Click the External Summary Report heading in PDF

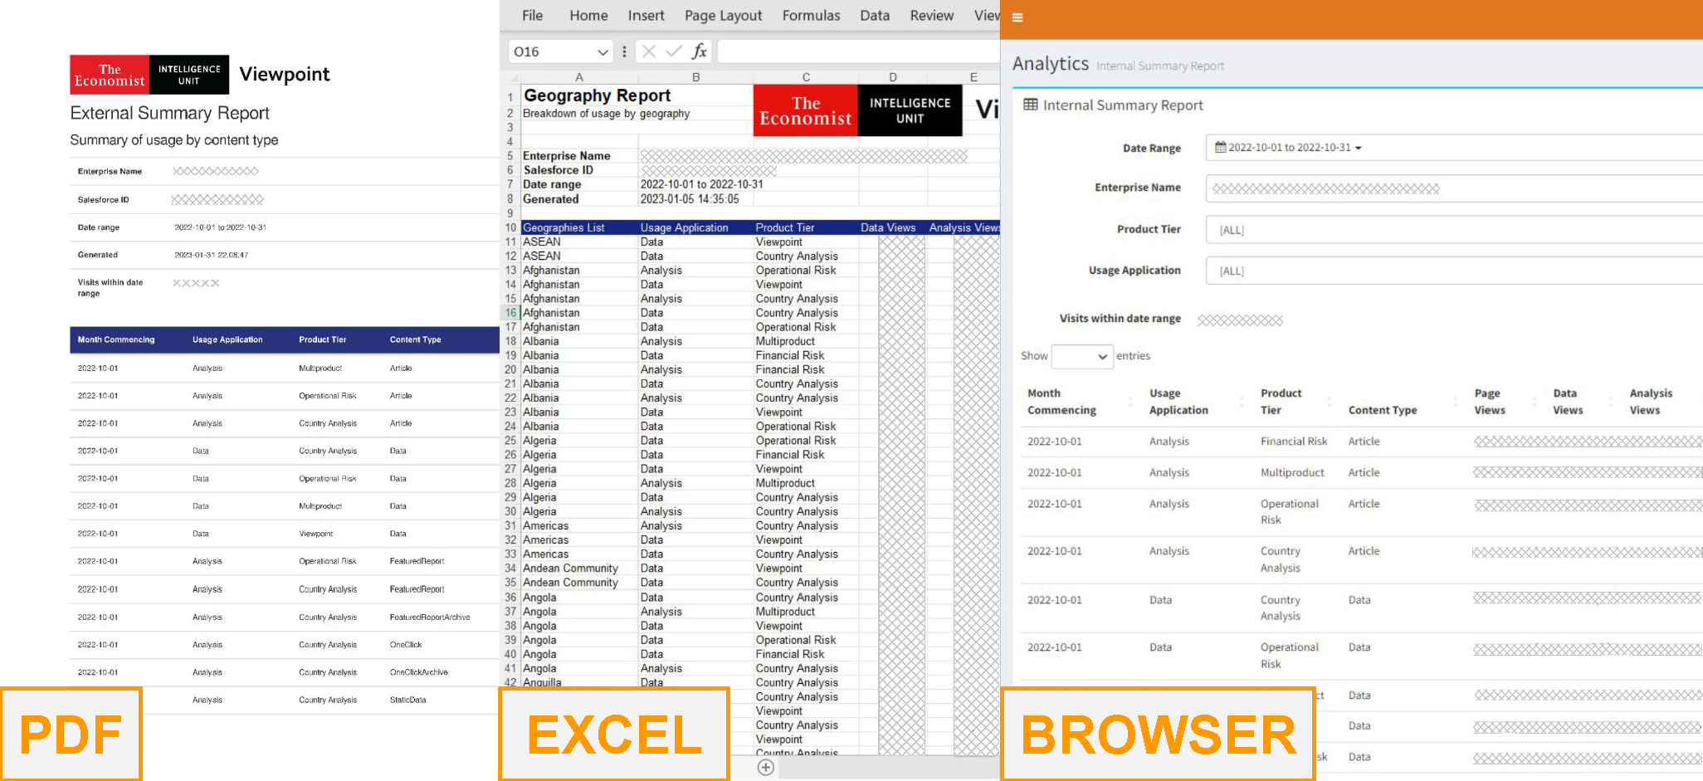point(169,113)
